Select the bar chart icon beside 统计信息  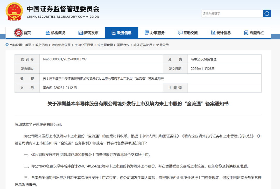(x=213, y=33)
